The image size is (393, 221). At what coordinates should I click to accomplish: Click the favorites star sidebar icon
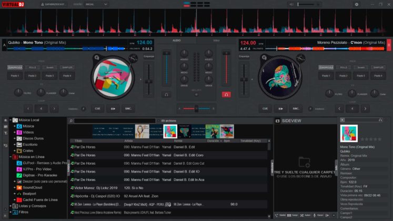(x=5, y=120)
